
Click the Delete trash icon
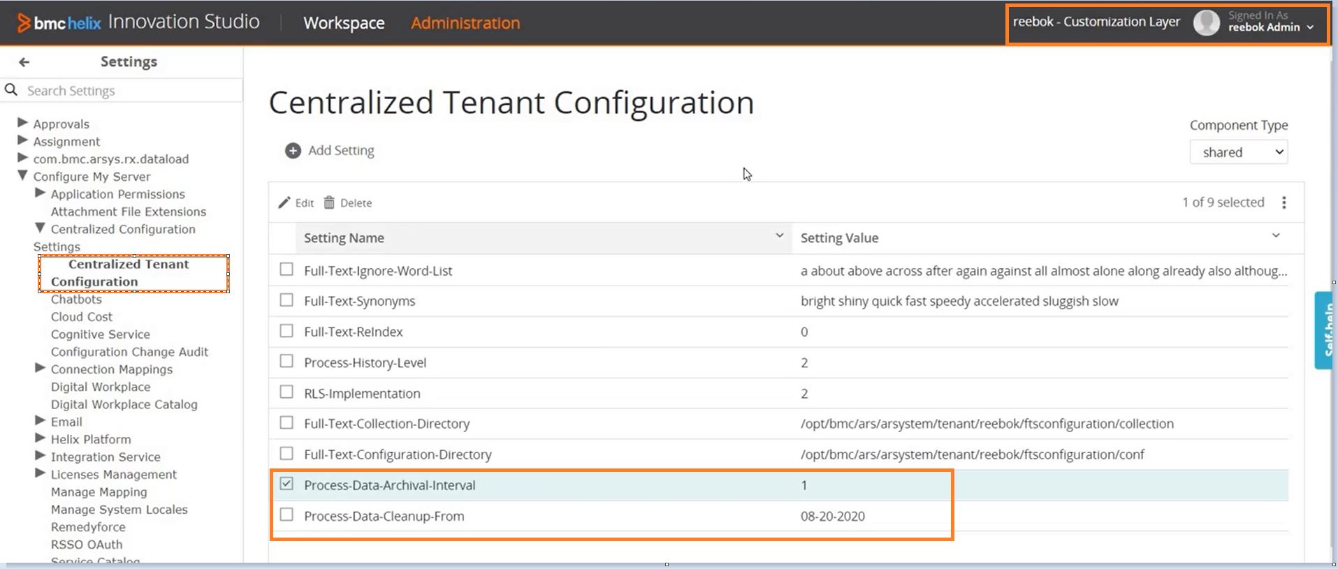click(x=329, y=202)
